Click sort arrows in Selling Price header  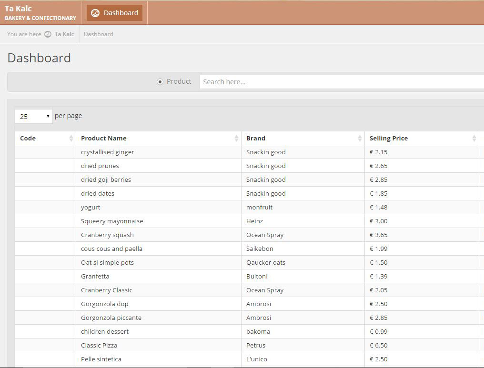(474, 138)
